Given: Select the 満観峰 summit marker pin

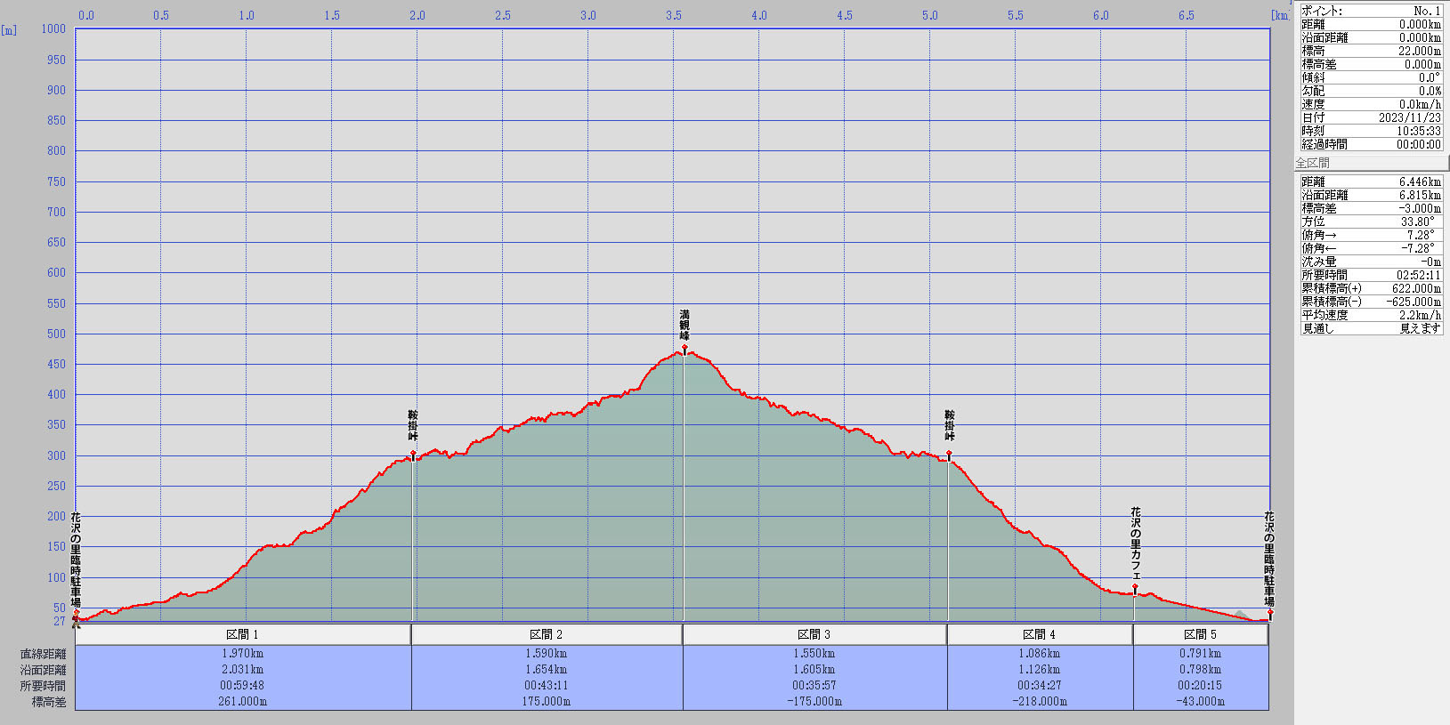Looking at the screenshot, I should click(x=684, y=349).
